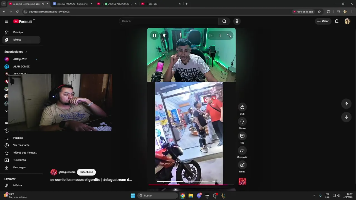The width and height of the screenshot is (356, 200).
Task: Open a new browser tab
Action: tap(186, 4)
